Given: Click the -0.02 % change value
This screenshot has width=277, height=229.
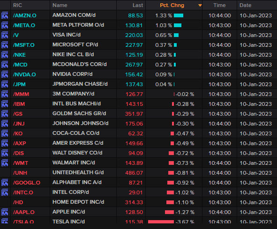Looking at the screenshot, I should pyautogui.click(x=185, y=94).
